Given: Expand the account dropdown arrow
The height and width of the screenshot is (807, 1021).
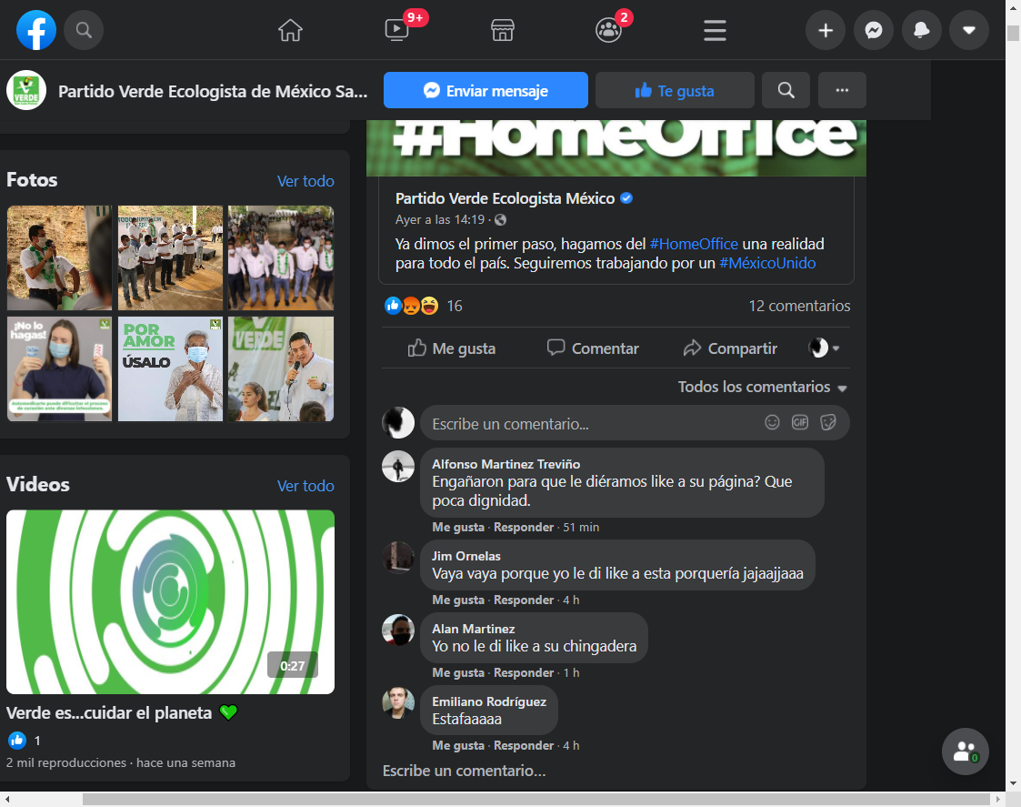Looking at the screenshot, I should (x=969, y=30).
